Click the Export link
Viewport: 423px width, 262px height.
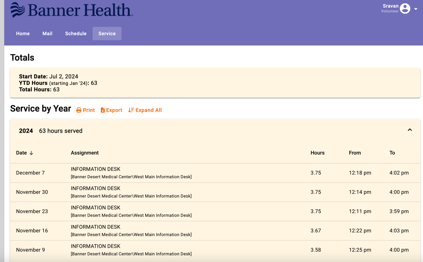(x=114, y=110)
